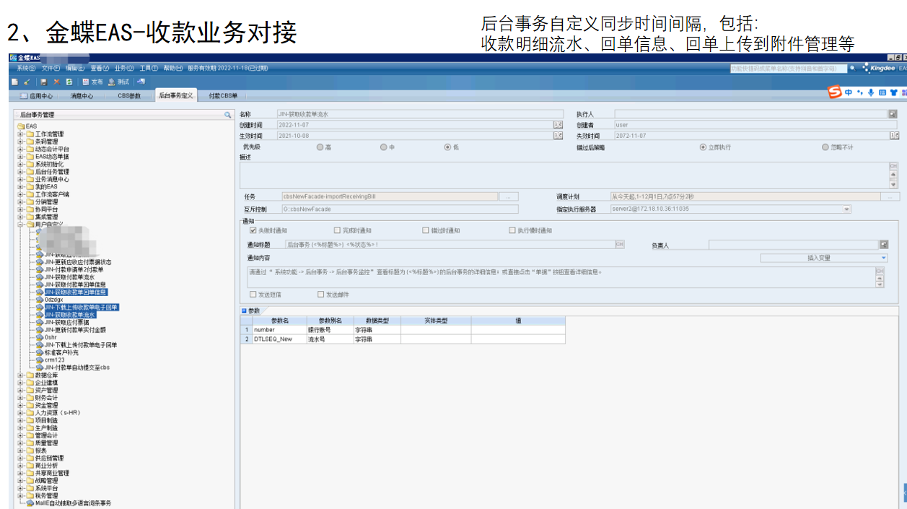907x509 pixels.
Task: Expand the 资金管理 tree folder
Action: click(x=21, y=405)
